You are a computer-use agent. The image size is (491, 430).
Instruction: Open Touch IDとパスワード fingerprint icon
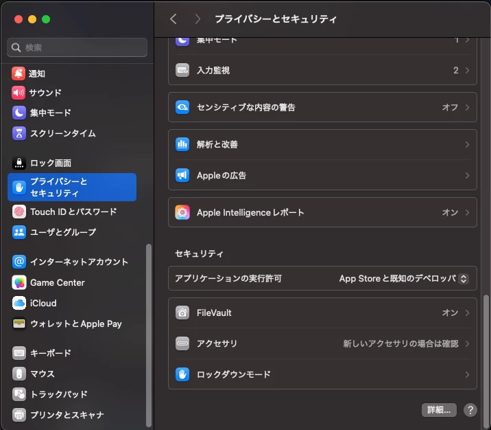[x=19, y=212]
